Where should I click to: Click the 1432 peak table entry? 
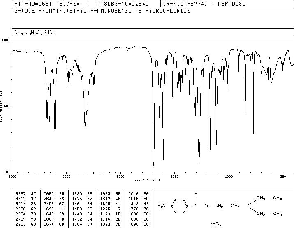tap(82, 219)
